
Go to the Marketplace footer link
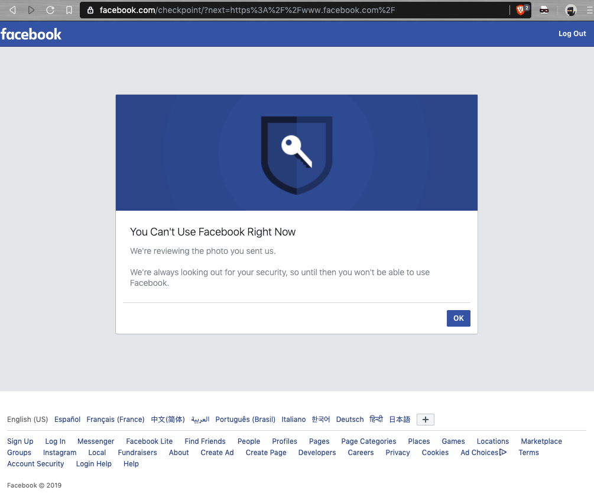click(541, 441)
